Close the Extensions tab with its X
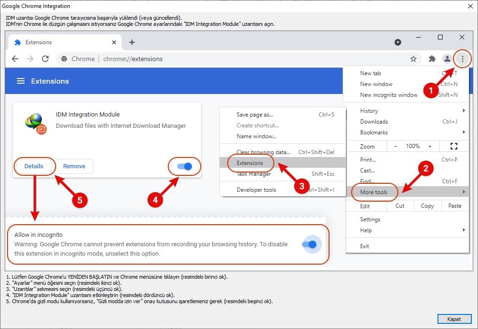The height and width of the screenshot is (329, 478). [x=114, y=42]
